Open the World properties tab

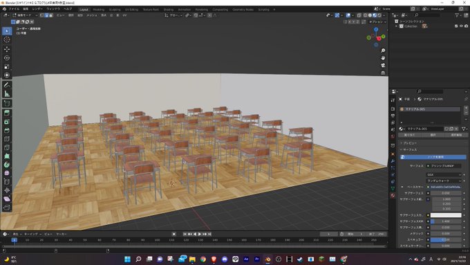(x=393, y=136)
